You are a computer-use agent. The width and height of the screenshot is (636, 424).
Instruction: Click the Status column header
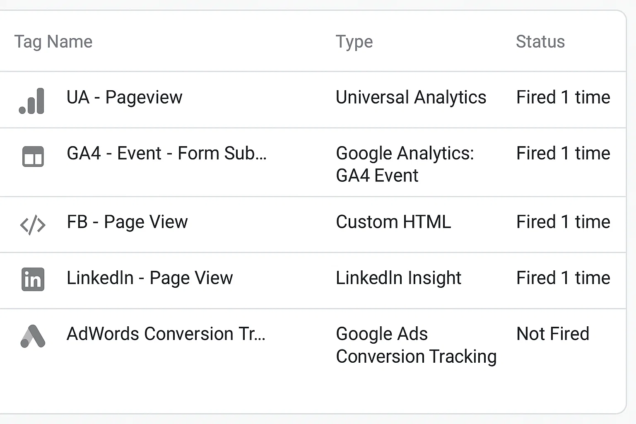pyautogui.click(x=540, y=41)
